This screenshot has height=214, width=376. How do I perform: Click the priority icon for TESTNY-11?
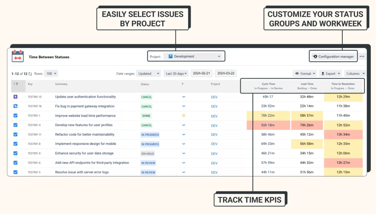[x=183, y=134]
